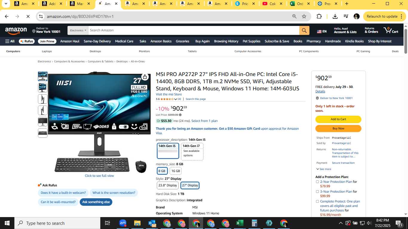The width and height of the screenshot is (408, 229).
Task: Open the Same-Day Delivery nav item
Action: tap(97, 41)
